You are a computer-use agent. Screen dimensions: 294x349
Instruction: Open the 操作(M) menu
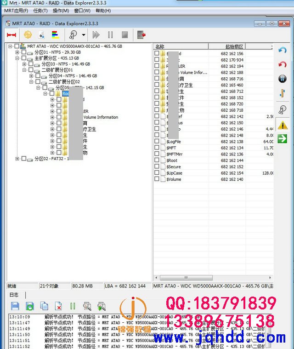pos(61,11)
